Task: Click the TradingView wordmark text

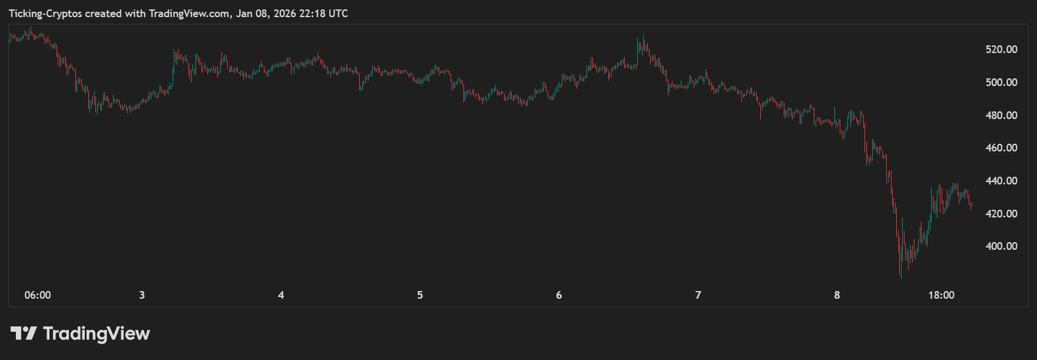Action: pos(97,333)
